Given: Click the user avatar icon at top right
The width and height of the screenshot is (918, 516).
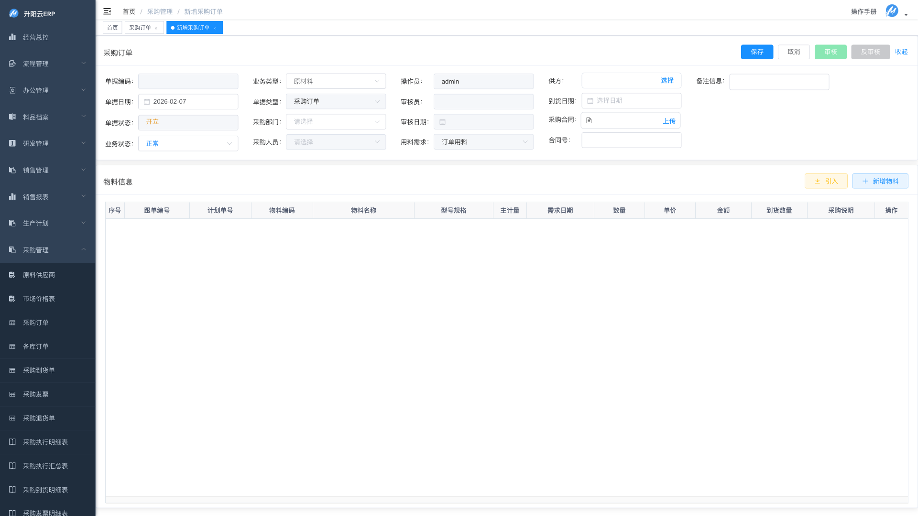Looking at the screenshot, I should click(892, 11).
